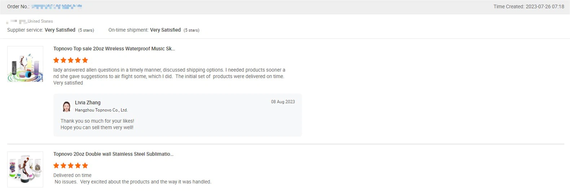Click Livia Zhang's avatar photo

(66, 106)
